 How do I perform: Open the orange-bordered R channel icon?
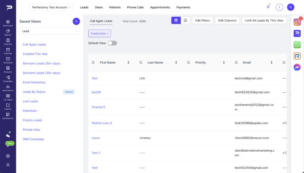point(297,56)
